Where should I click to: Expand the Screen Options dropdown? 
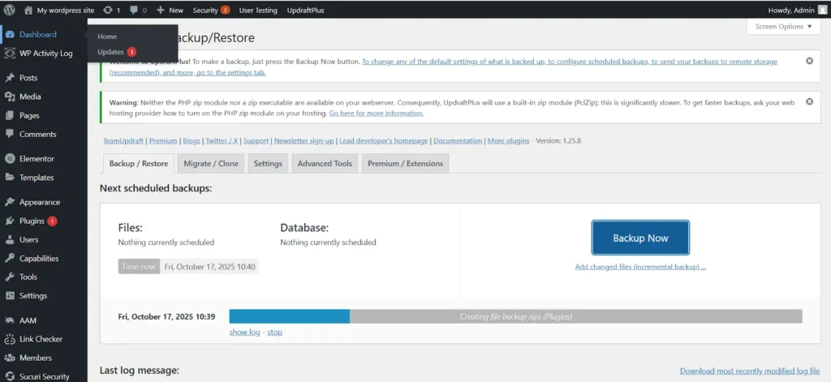[783, 27]
